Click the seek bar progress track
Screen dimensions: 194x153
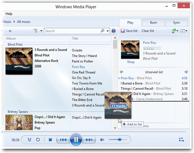pos(94,132)
